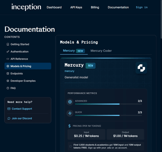The image size is (162, 152).
Task: Click the Endpoints database icon
Action: (8, 73)
